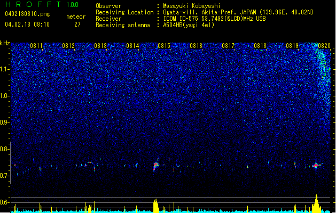The height and width of the screenshot is (213, 336).
Task: Click observer name Masayuki Kobayashi
Action: [192, 6]
